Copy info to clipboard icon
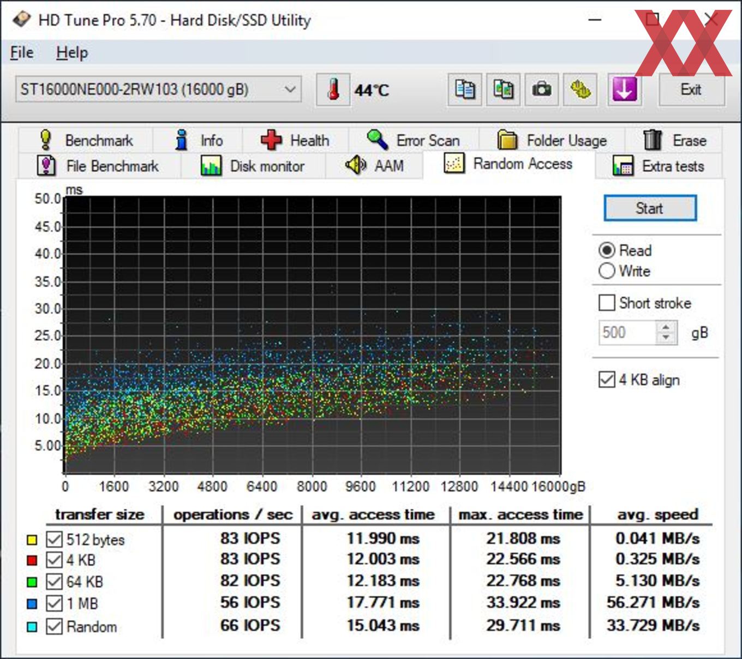The image size is (742, 659). point(465,89)
